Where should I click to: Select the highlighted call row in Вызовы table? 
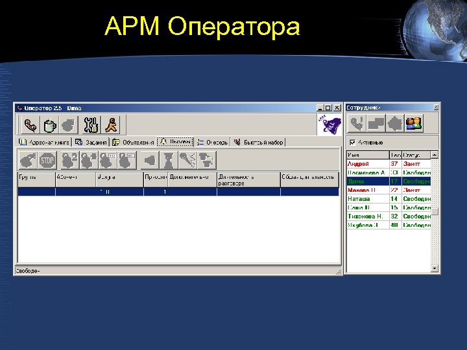click(x=178, y=192)
